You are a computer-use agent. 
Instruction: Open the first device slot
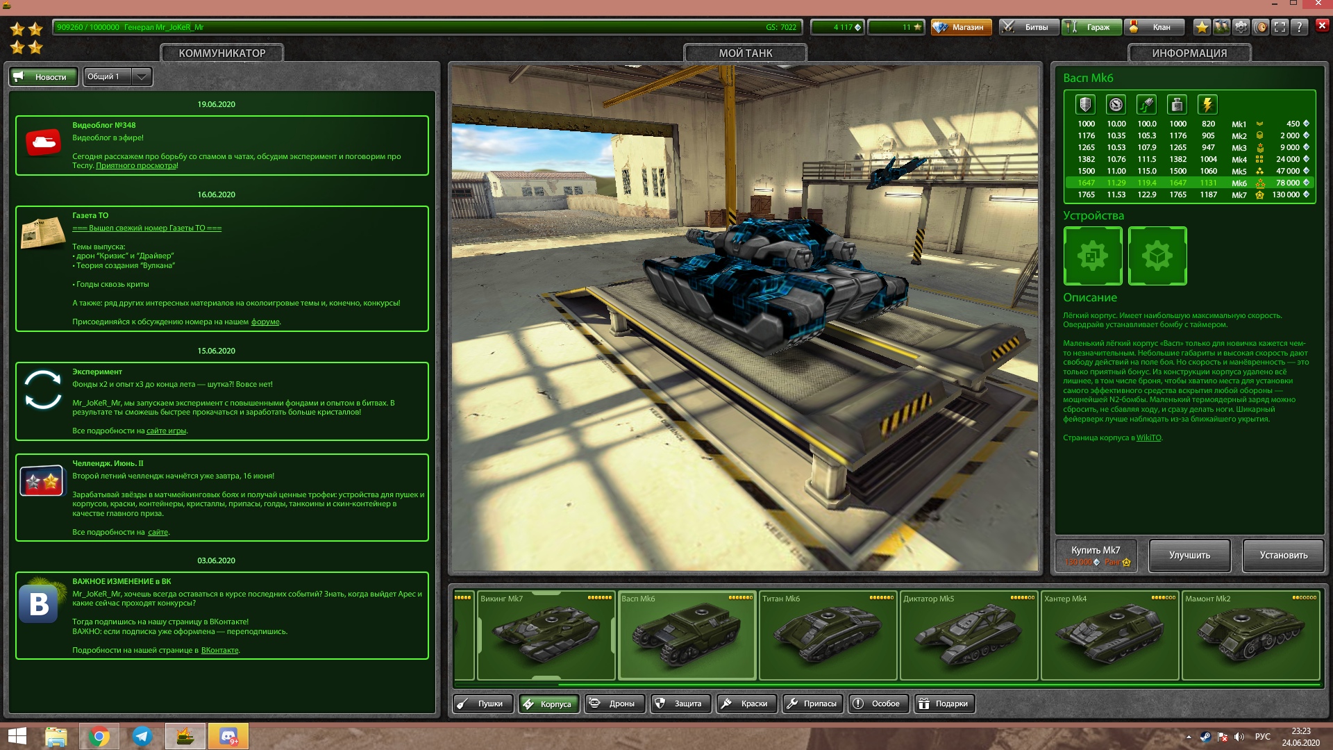[x=1093, y=256]
